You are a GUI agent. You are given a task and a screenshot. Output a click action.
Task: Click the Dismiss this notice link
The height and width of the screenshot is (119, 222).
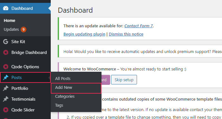point(126,34)
